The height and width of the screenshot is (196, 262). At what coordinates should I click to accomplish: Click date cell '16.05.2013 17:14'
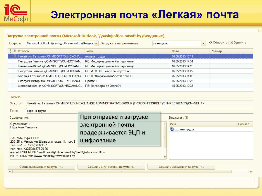click(x=190, y=56)
